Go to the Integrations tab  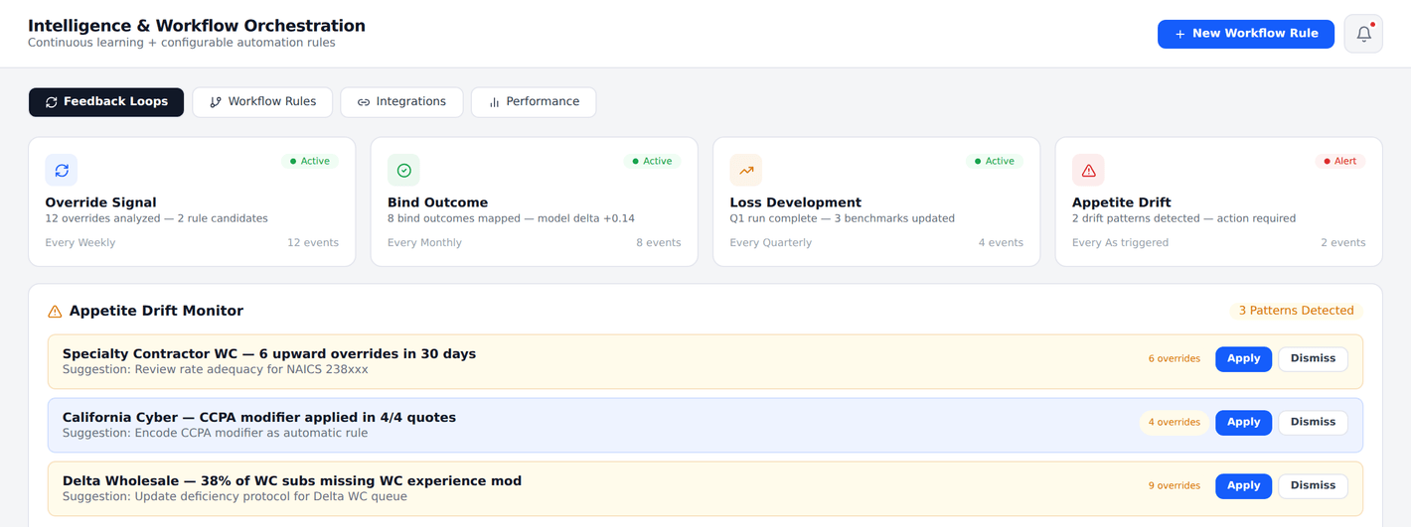pyautogui.click(x=401, y=102)
